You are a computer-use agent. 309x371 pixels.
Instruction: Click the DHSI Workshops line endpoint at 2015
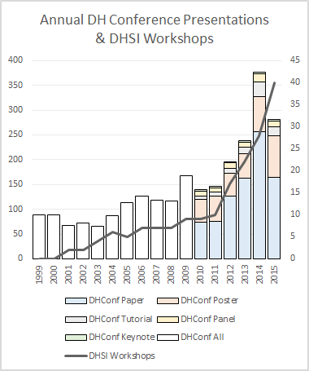pyautogui.click(x=274, y=82)
